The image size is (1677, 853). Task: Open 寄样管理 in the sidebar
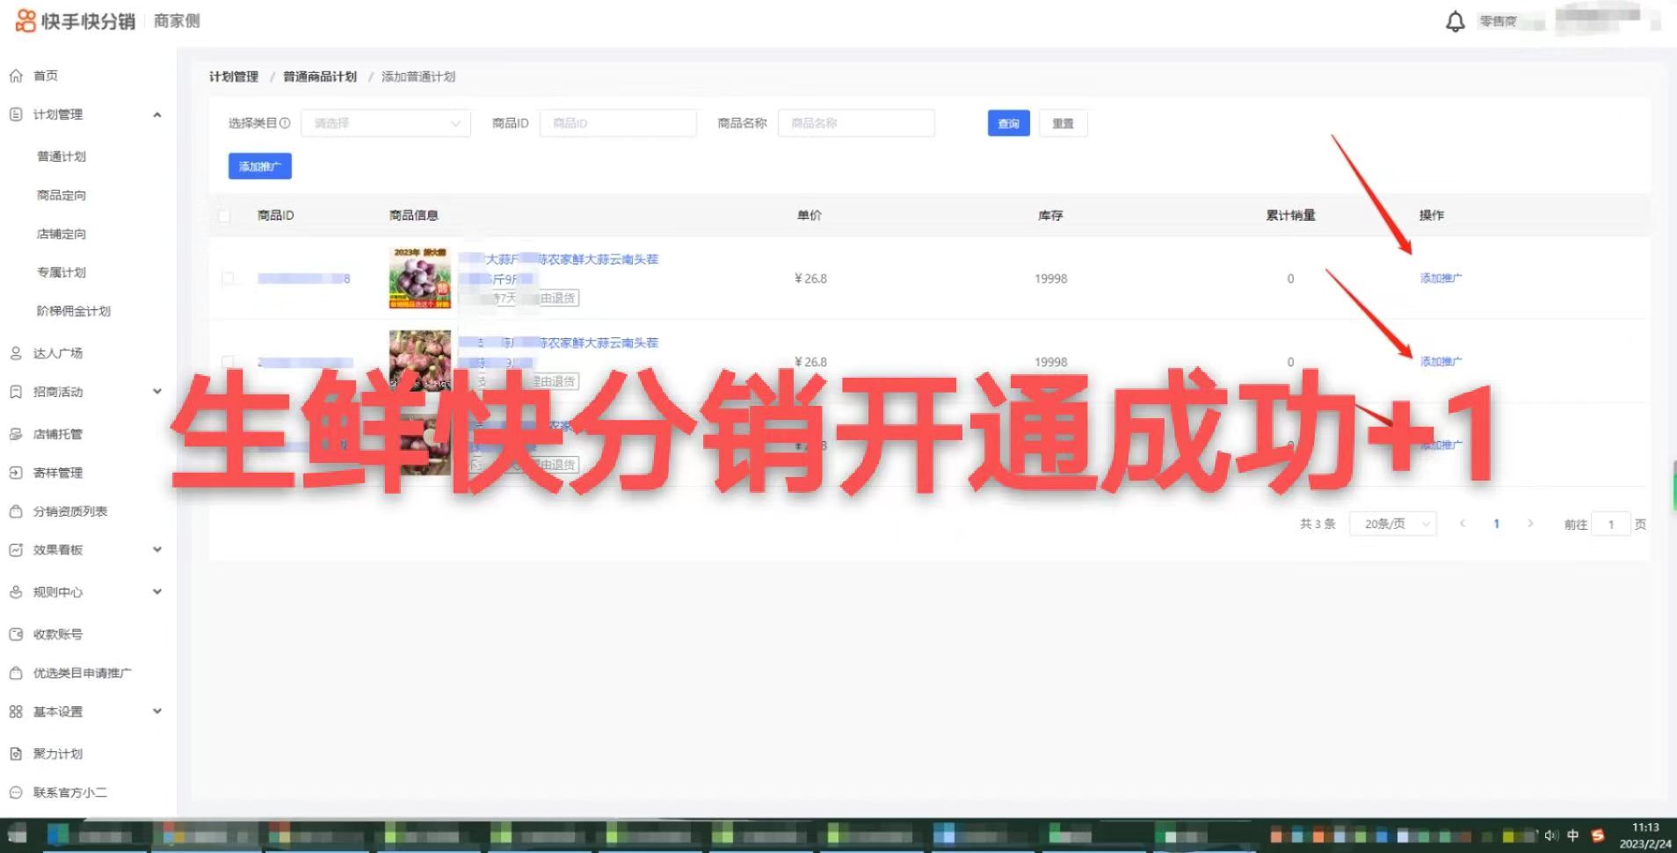click(58, 472)
